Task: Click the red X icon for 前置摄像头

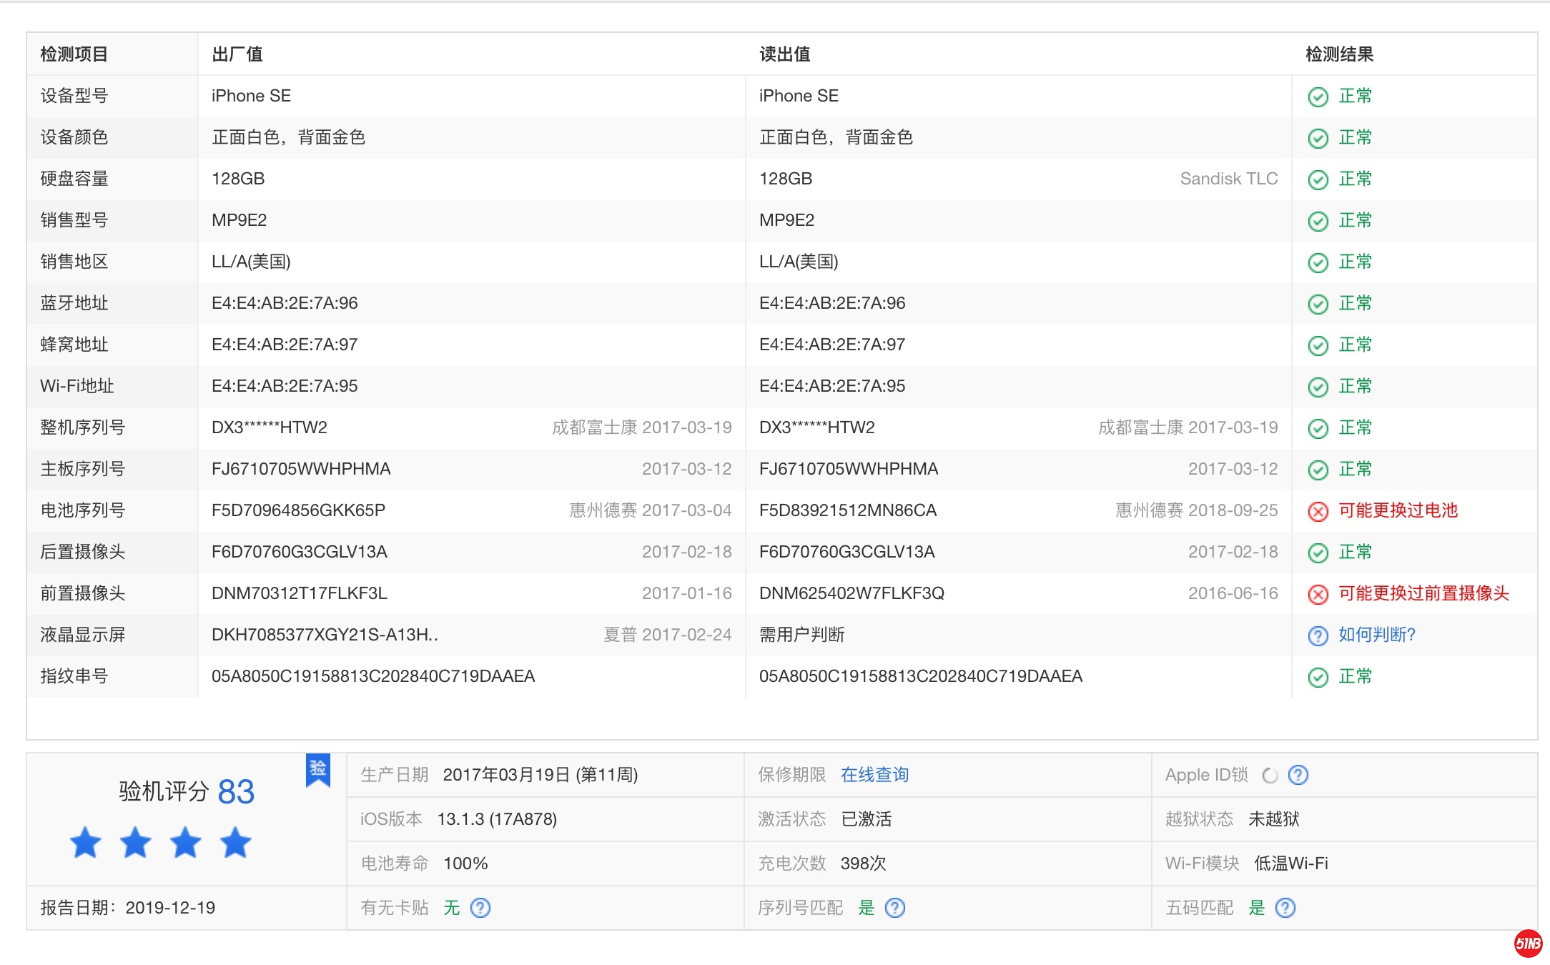Action: [1318, 594]
